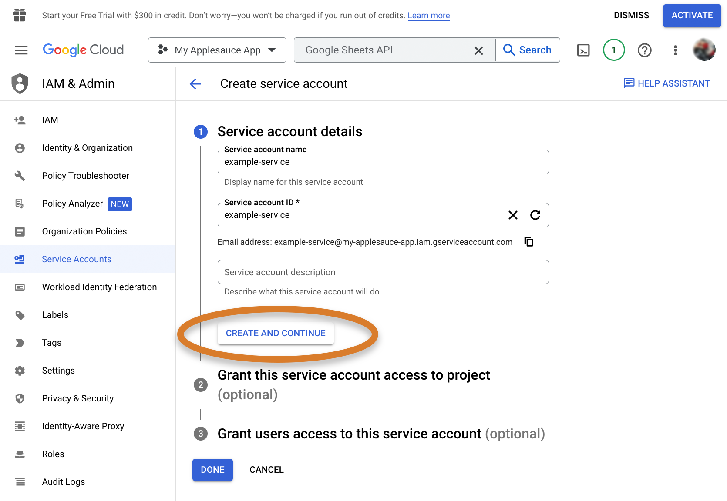Click the CREATE AND CONTINUE button
Viewport: 727px width, 501px height.
276,333
